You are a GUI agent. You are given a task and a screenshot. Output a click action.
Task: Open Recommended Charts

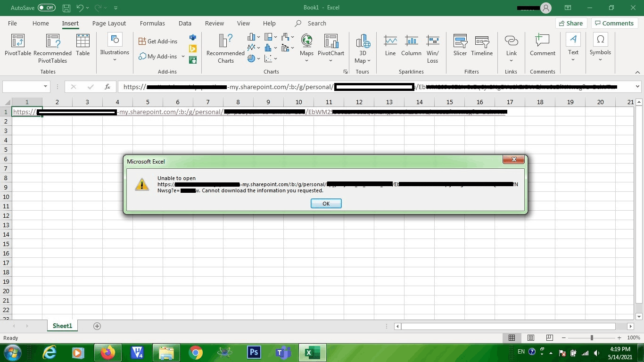[225, 49]
